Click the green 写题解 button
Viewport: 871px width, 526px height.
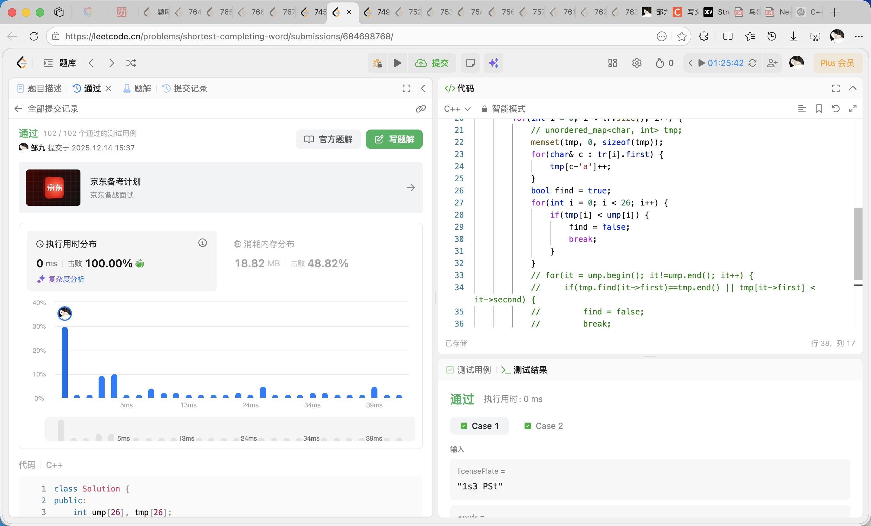coord(394,139)
